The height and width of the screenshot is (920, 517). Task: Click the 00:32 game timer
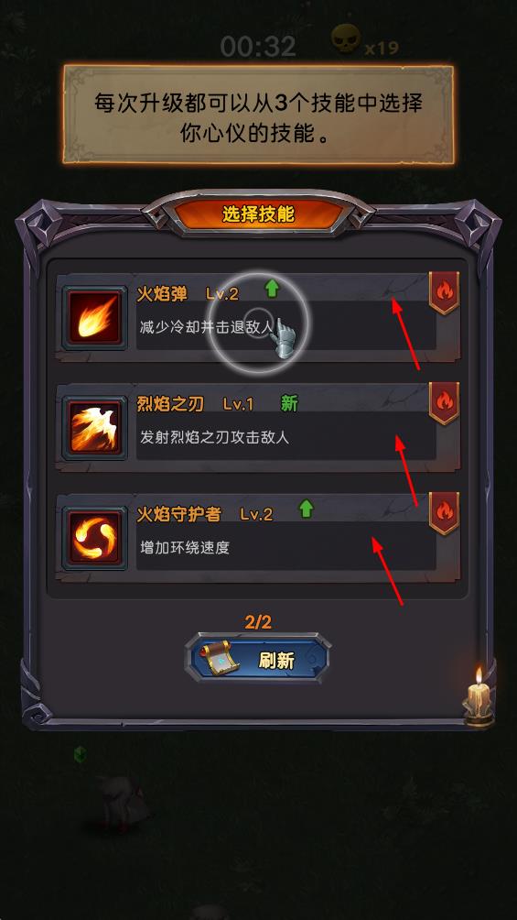[258, 46]
